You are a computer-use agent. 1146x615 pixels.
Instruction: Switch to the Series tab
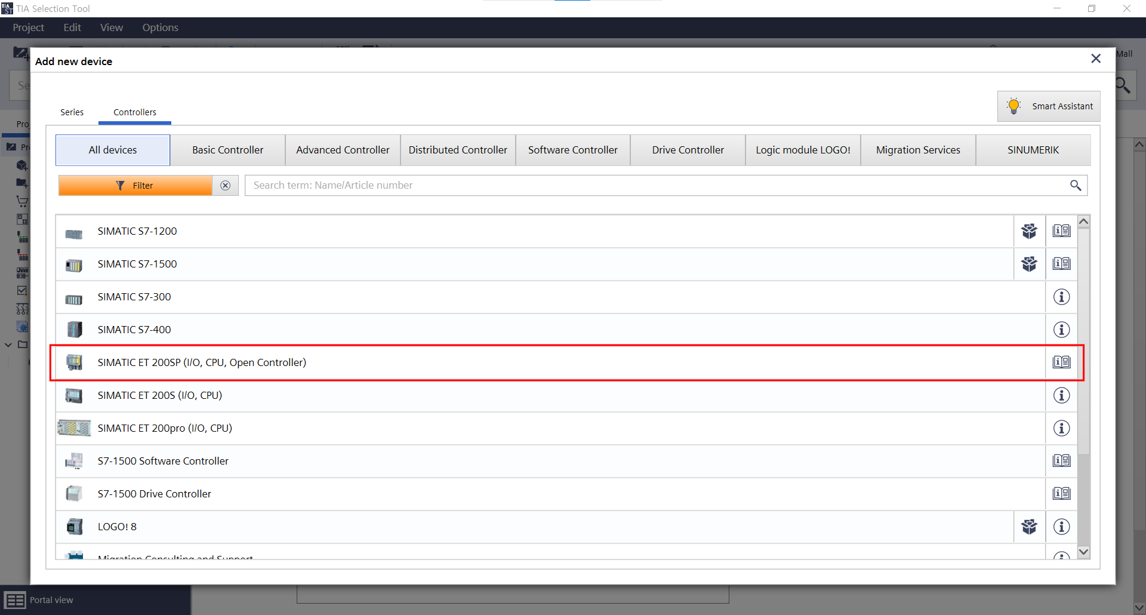point(72,112)
